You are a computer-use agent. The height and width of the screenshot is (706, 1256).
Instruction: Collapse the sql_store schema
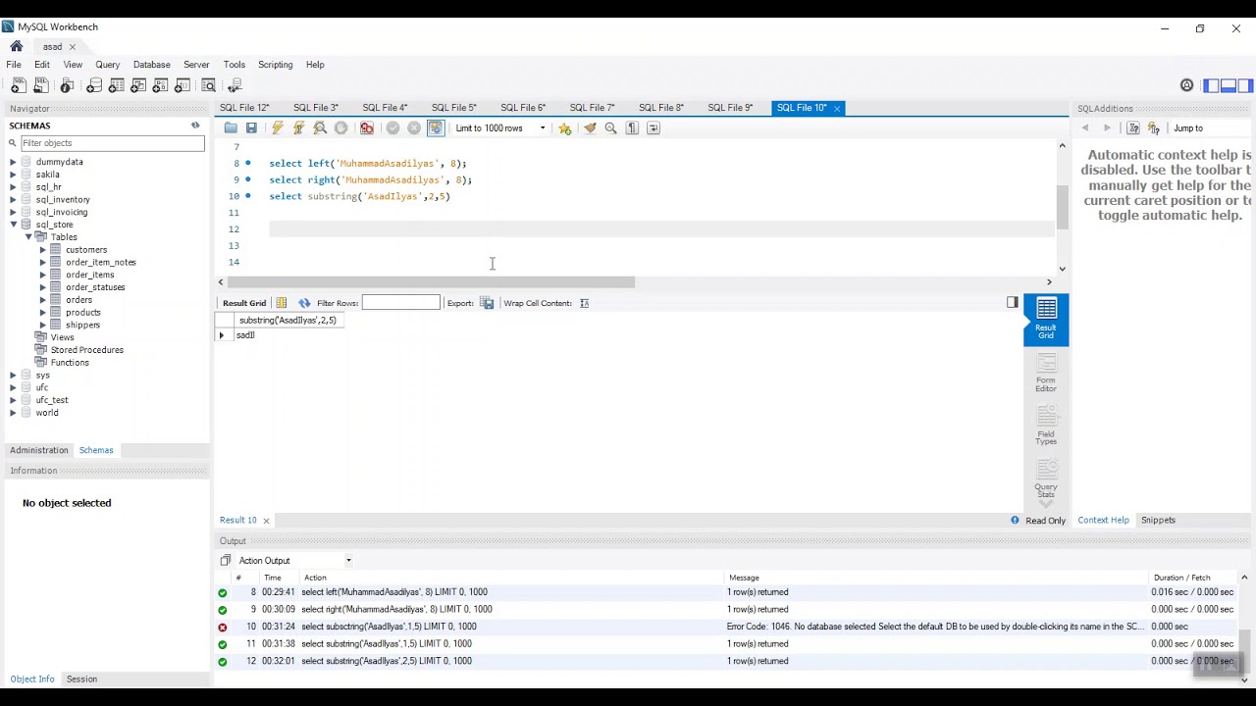point(13,225)
